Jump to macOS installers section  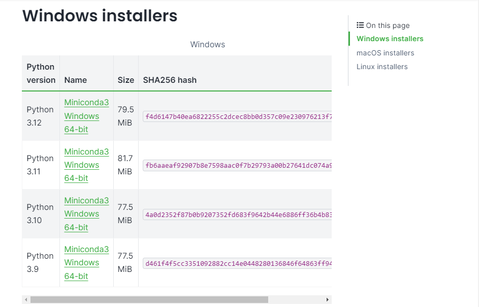(x=385, y=53)
